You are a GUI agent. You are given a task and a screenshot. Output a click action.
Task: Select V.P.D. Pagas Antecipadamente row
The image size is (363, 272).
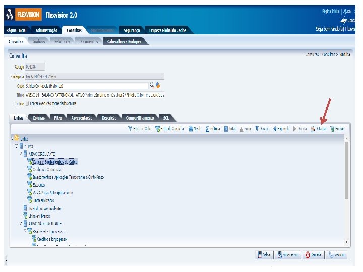pos(52,192)
